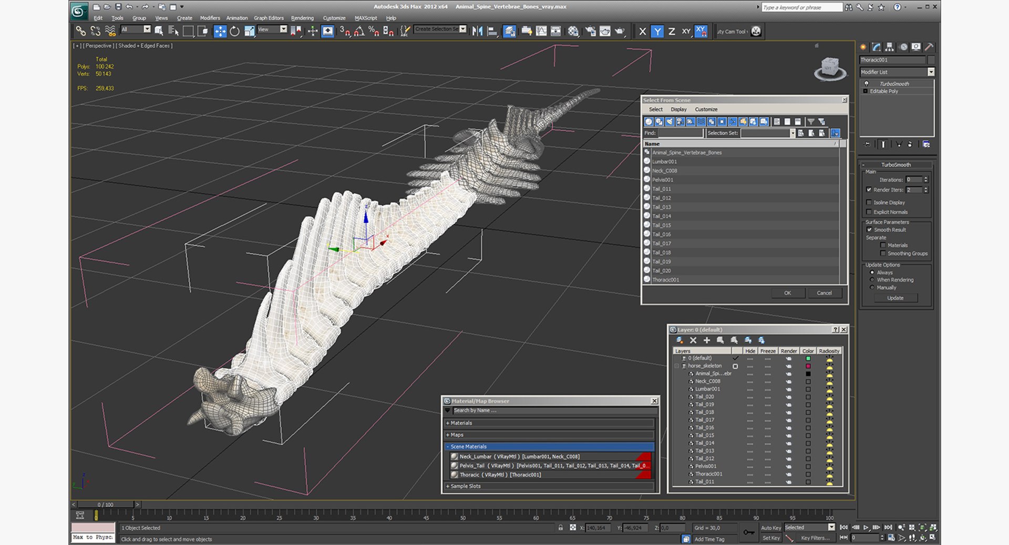The width and height of the screenshot is (1009, 545).
Task: Click Play Animation button
Action: pyautogui.click(x=866, y=527)
